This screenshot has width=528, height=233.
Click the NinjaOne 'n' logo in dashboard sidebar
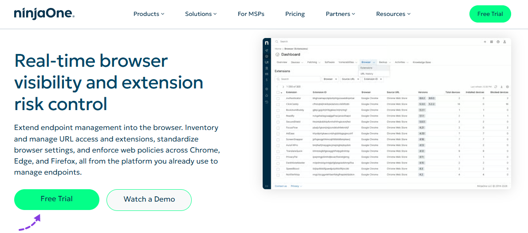[x=267, y=43]
